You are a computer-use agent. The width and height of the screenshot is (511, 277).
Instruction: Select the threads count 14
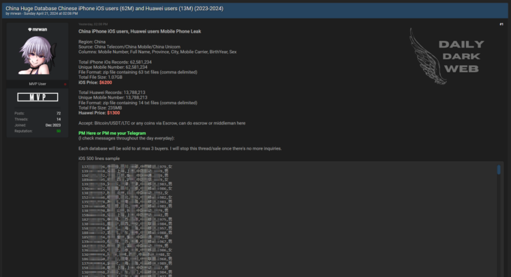pyautogui.click(x=59, y=120)
